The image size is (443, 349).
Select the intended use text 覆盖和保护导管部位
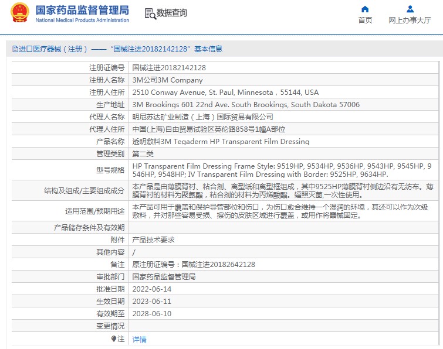280,211
